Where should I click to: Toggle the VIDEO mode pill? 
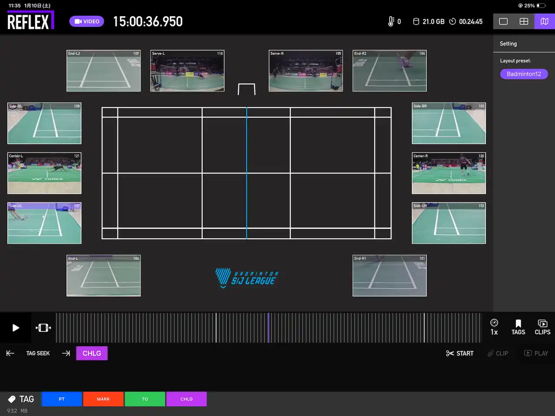pos(87,21)
